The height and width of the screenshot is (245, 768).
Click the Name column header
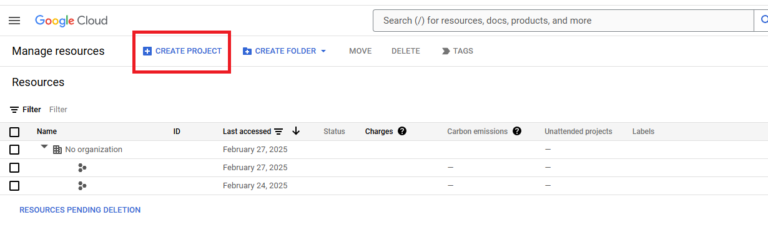coord(47,132)
